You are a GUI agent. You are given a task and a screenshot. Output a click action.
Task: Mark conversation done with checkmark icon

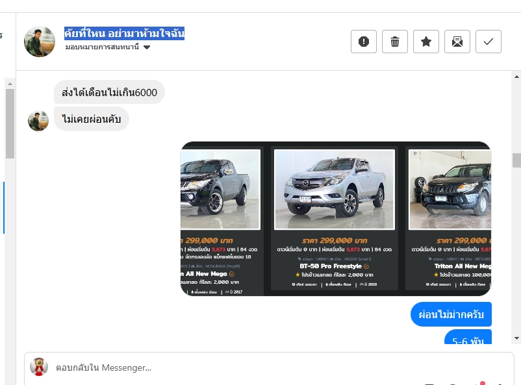click(x=489, y=42)
